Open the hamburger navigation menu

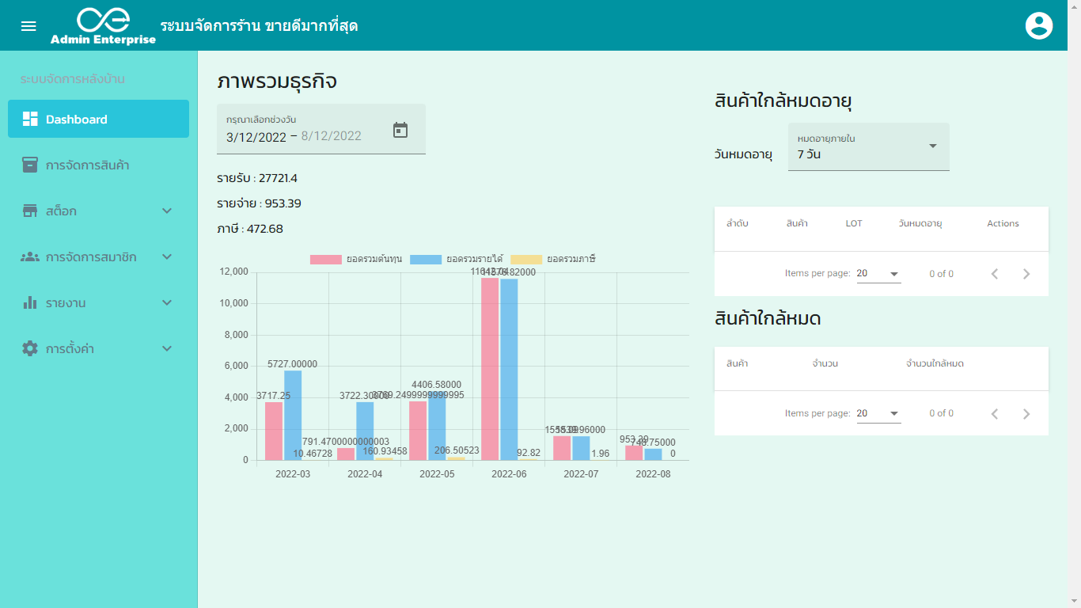[x=28, y=25]
